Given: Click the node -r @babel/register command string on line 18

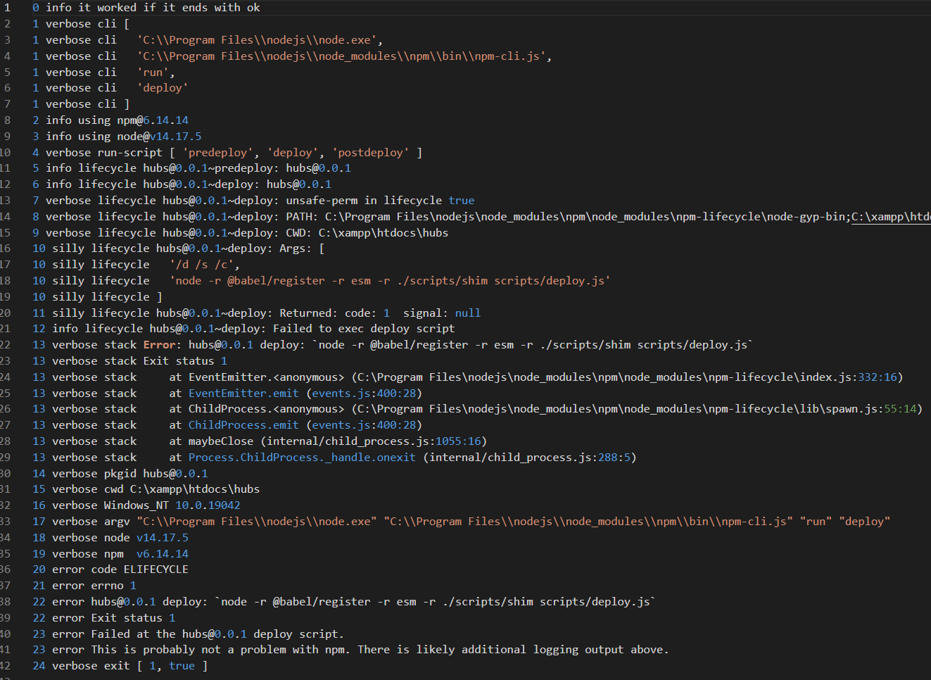Looking at the screenshot, I should coord(390,281).
